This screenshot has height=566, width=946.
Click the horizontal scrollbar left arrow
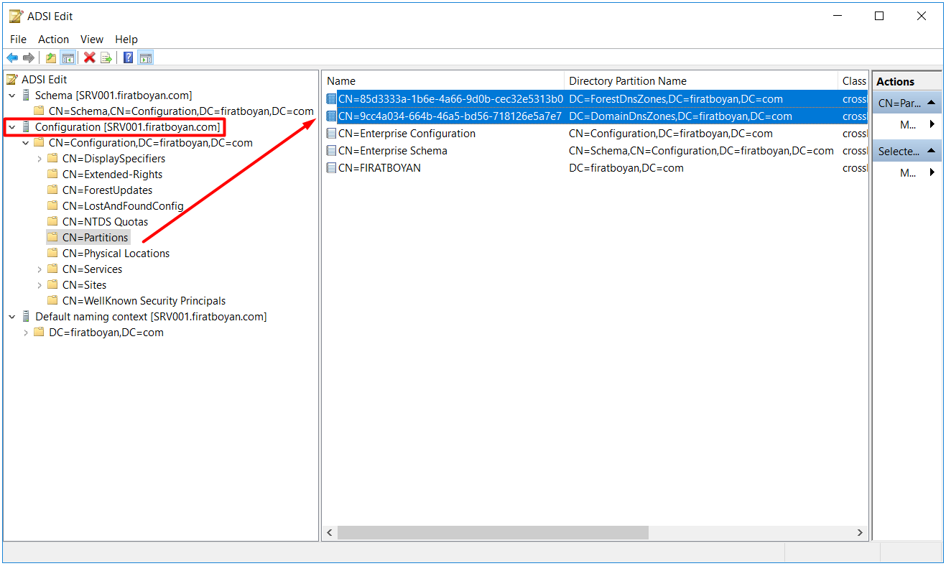330,532
